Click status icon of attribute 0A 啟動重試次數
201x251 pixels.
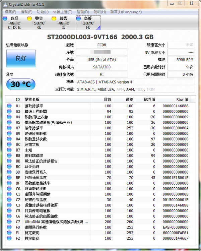[x=9, y=139]
